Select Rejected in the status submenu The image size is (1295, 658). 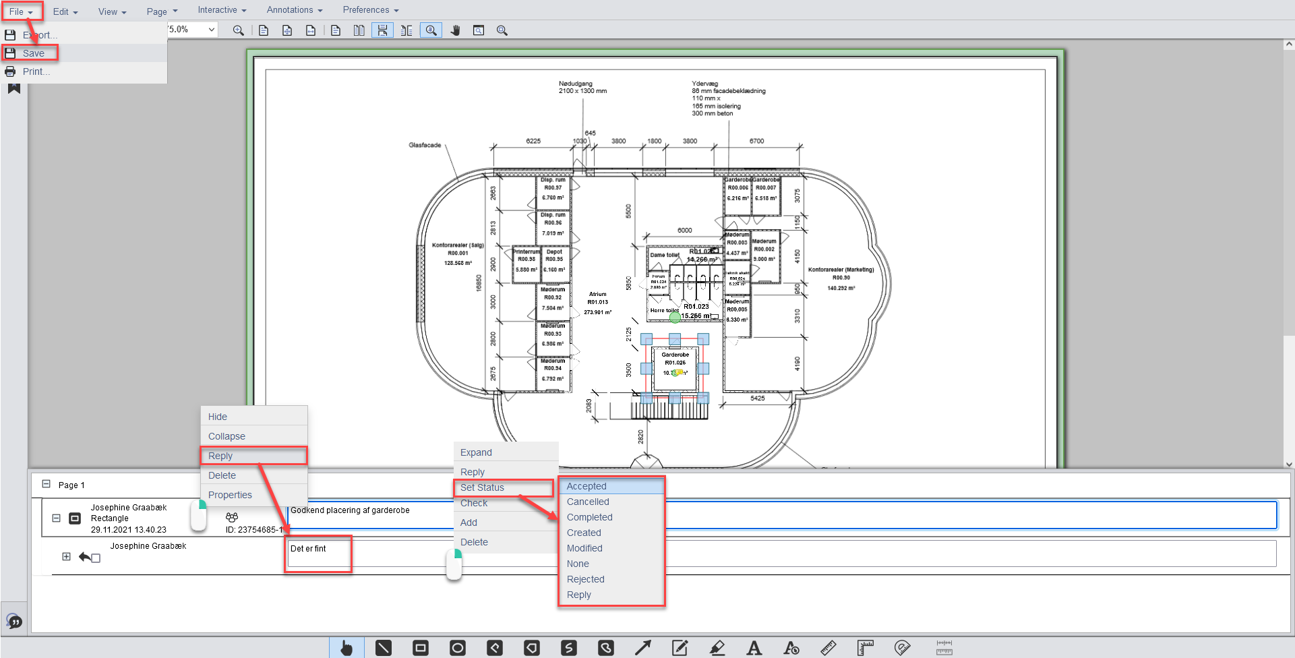[x=585, y=579]
